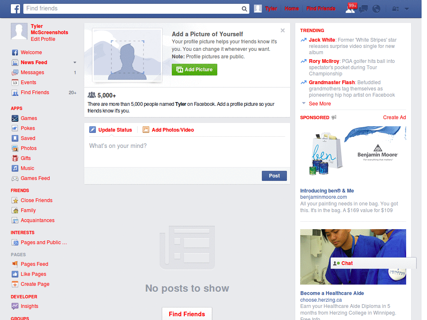Select the Add Photos/Video tab

click(173, 130)
